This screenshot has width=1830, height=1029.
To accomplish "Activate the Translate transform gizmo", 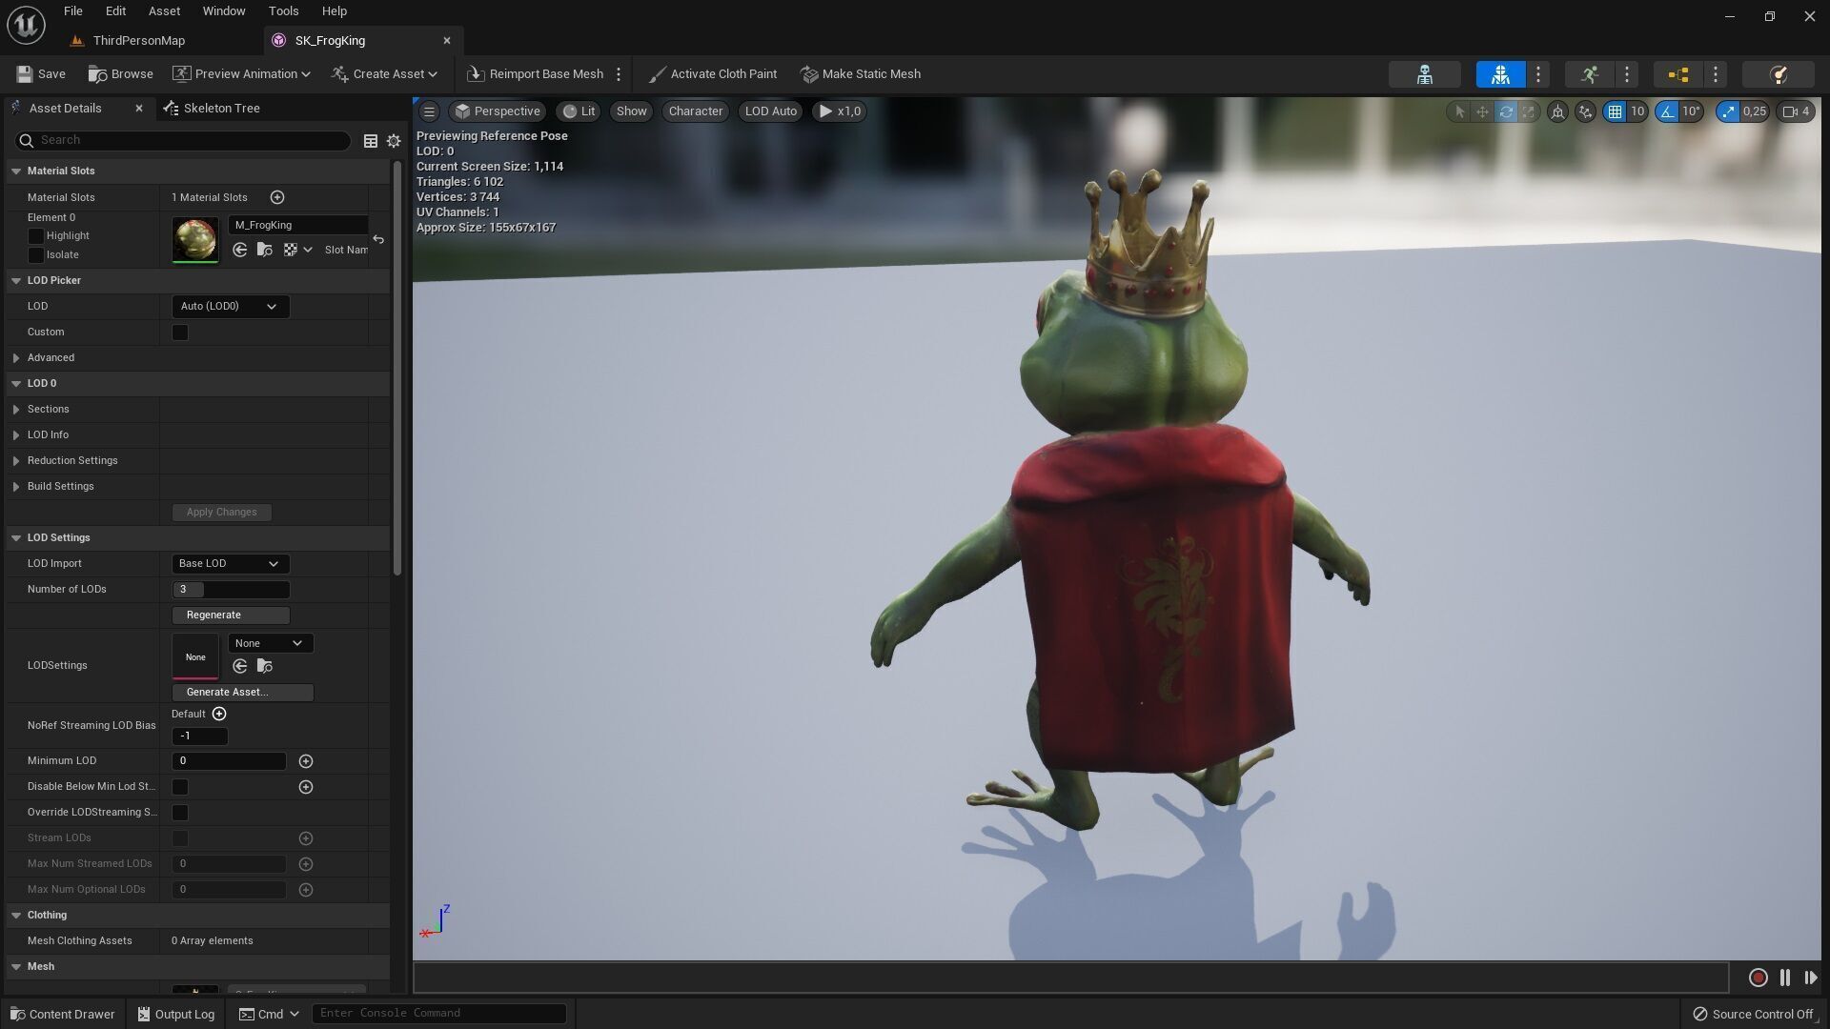I will [1482, 111].
